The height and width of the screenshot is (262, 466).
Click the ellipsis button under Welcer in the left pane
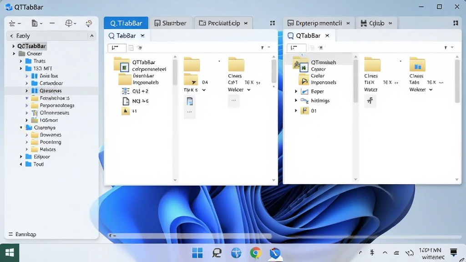pyautogui.click(x=233, y=101)
